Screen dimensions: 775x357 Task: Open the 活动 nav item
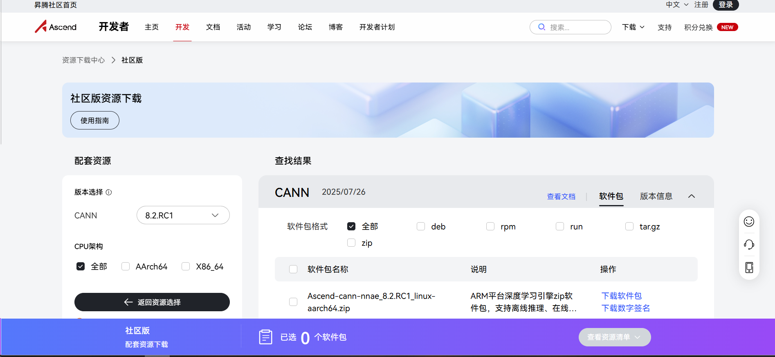click(244, 27)
